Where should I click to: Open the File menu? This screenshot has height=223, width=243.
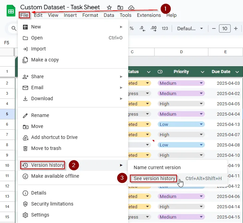click(x=24, y=15)
